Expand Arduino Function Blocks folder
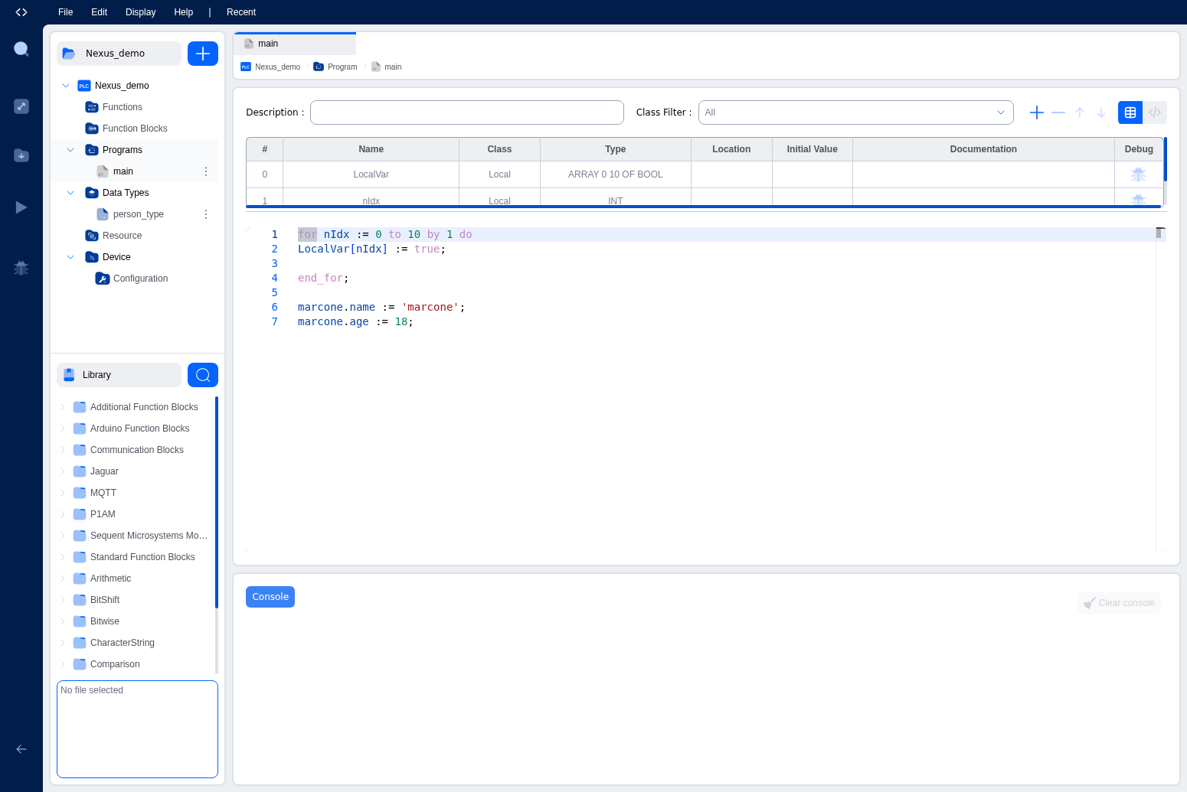Viewport: 1187px width, 792px height. click(x=63, y=429)
